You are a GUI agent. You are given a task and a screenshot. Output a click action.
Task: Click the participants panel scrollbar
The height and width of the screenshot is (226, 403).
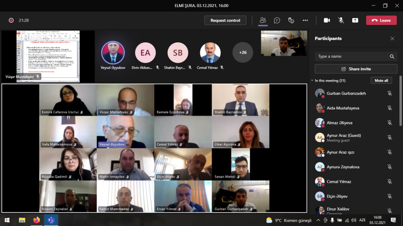[400, 100]
